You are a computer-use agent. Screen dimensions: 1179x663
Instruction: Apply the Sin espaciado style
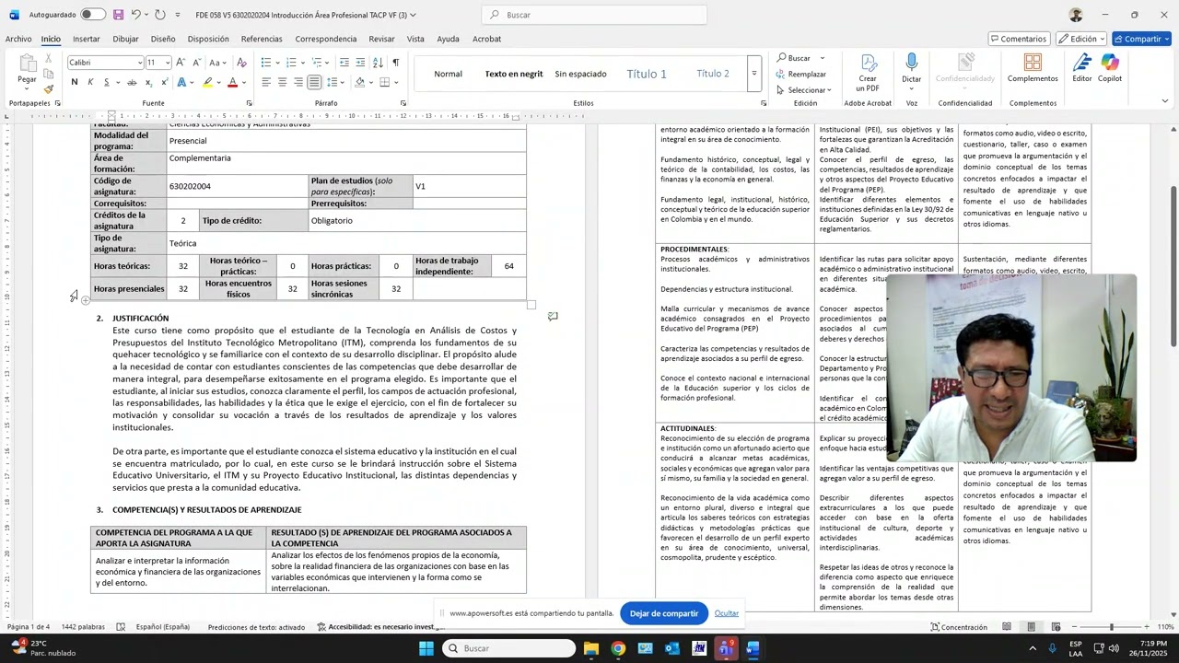580,74
